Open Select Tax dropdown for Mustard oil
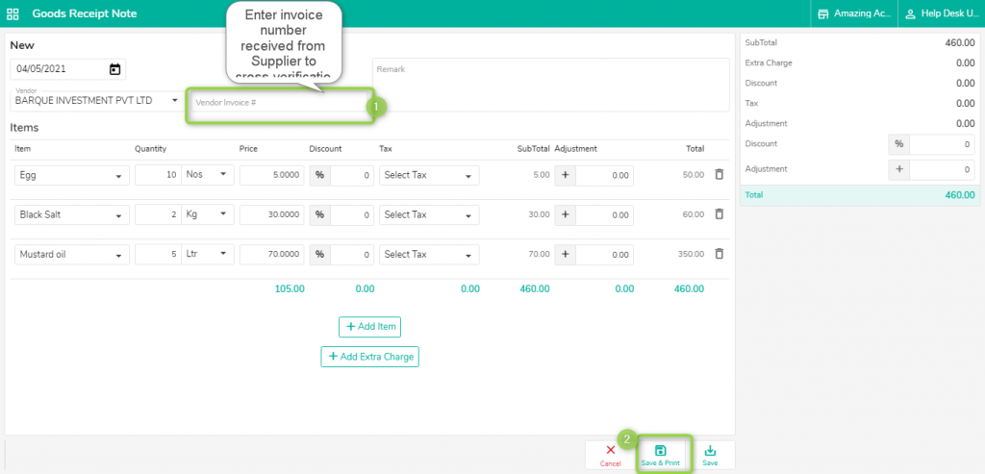 coord(429,254)
